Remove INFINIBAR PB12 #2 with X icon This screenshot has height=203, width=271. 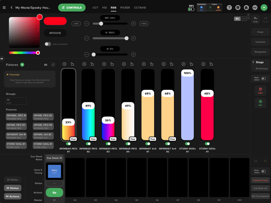[84, 64]
